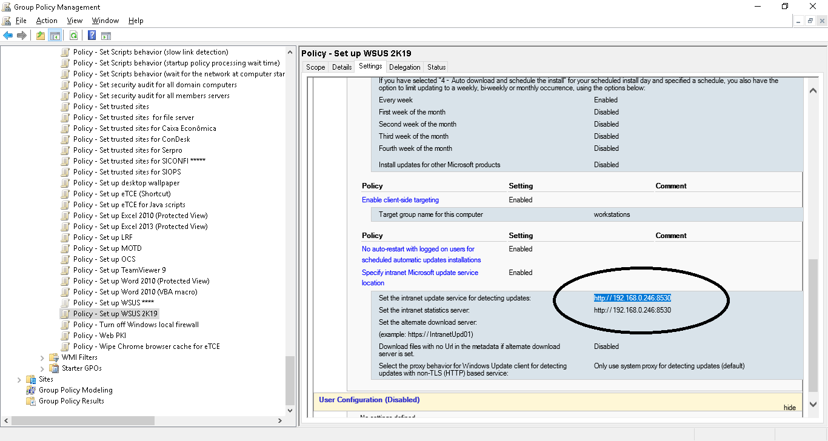Click the GPO icon beside Set up WSUS ****
The height and width of the screenshot is (441, 828).
(x=65, y=303)
